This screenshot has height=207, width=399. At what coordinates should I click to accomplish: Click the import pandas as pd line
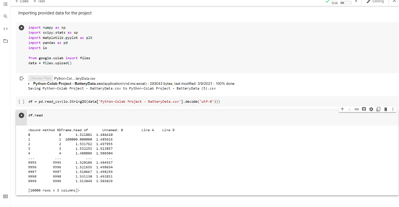click(48, 43)
